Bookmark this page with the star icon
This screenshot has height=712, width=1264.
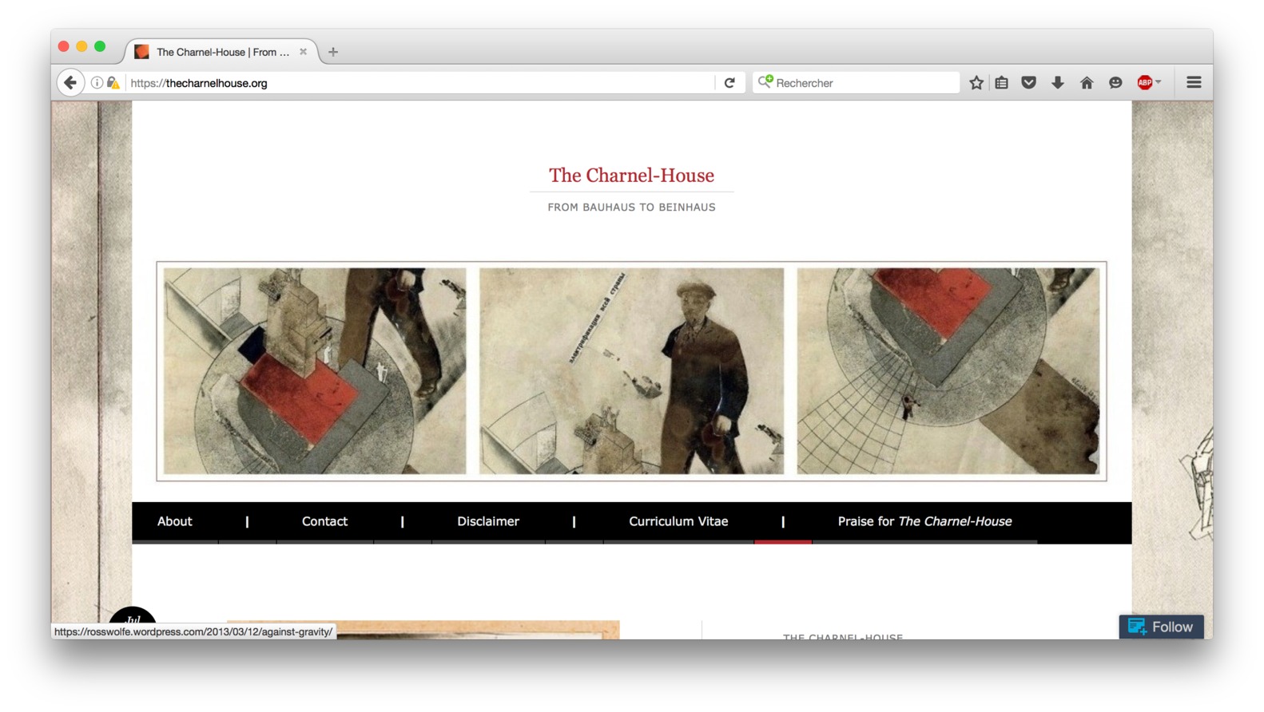pos(976,82)
